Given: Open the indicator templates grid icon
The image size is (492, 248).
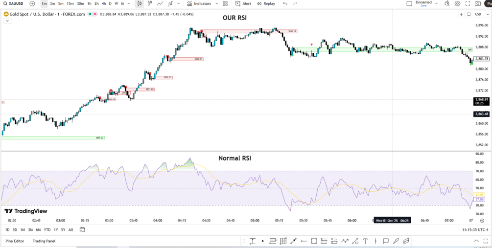Looking at the screenshot, I should (225, 4).
